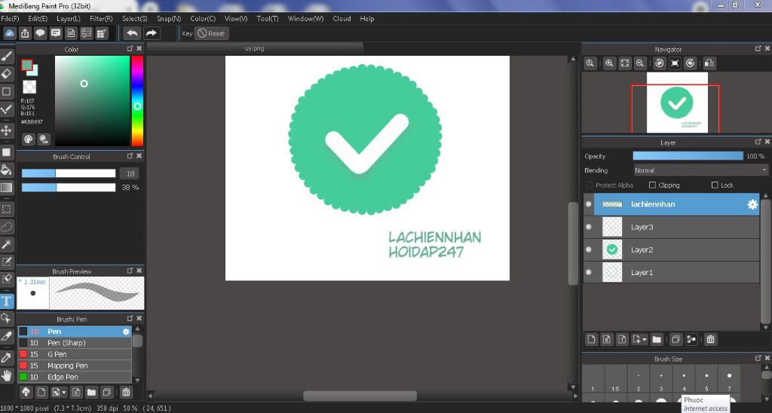Open the Select menu
Image resolution: width=772 pixels, height=413 pixels.
click(134, 19)
